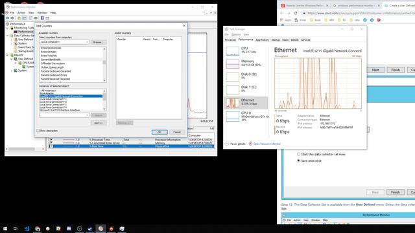Viewport: 415px width, 233px height.
Task: Click Cancel in the Add Counters dialog
Action: (177, 132)
